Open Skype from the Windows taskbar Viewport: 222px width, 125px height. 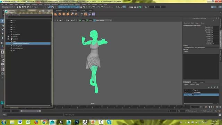point(109,122)
